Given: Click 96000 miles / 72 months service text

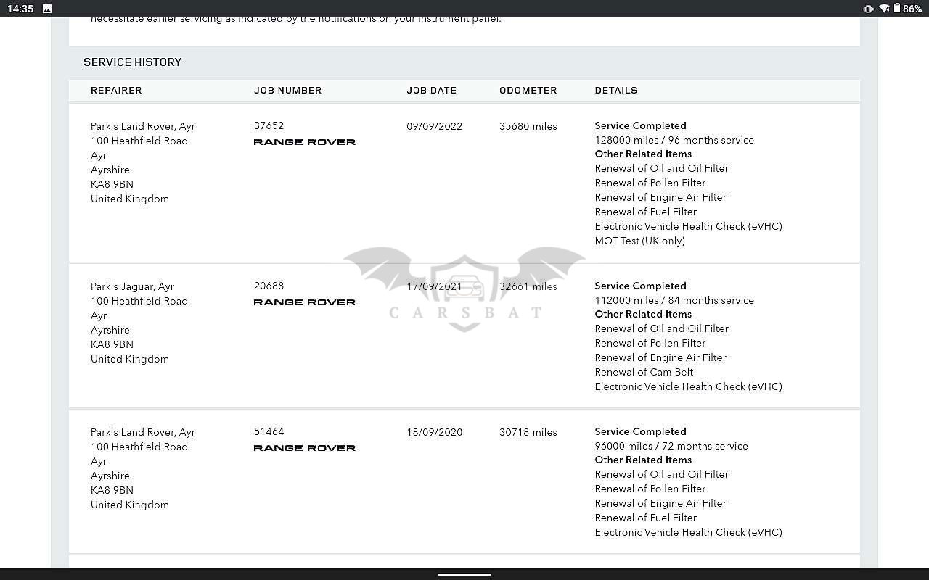Looking at the screenshot, I should [671, 447].
